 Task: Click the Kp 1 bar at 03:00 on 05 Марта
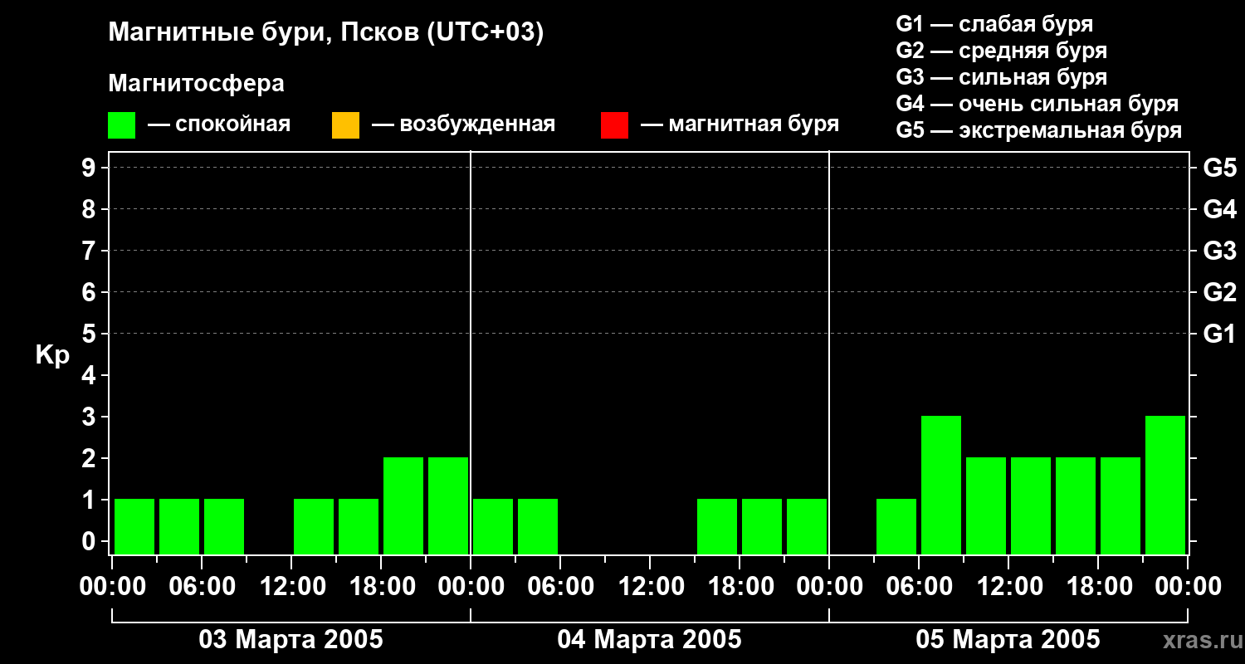pyautogui.click(x=896, y=526)
